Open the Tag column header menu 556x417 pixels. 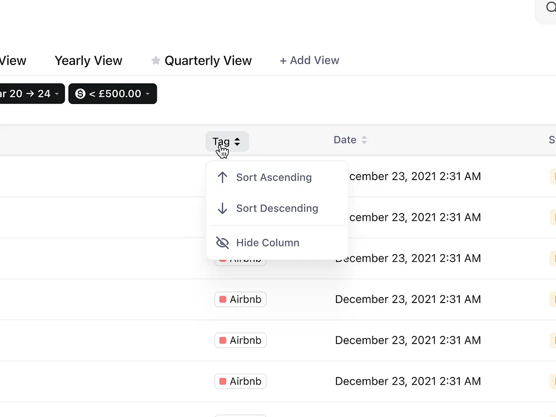tap(221, 142)
